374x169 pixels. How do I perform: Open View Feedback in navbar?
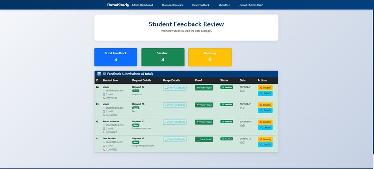click(200, 5)
